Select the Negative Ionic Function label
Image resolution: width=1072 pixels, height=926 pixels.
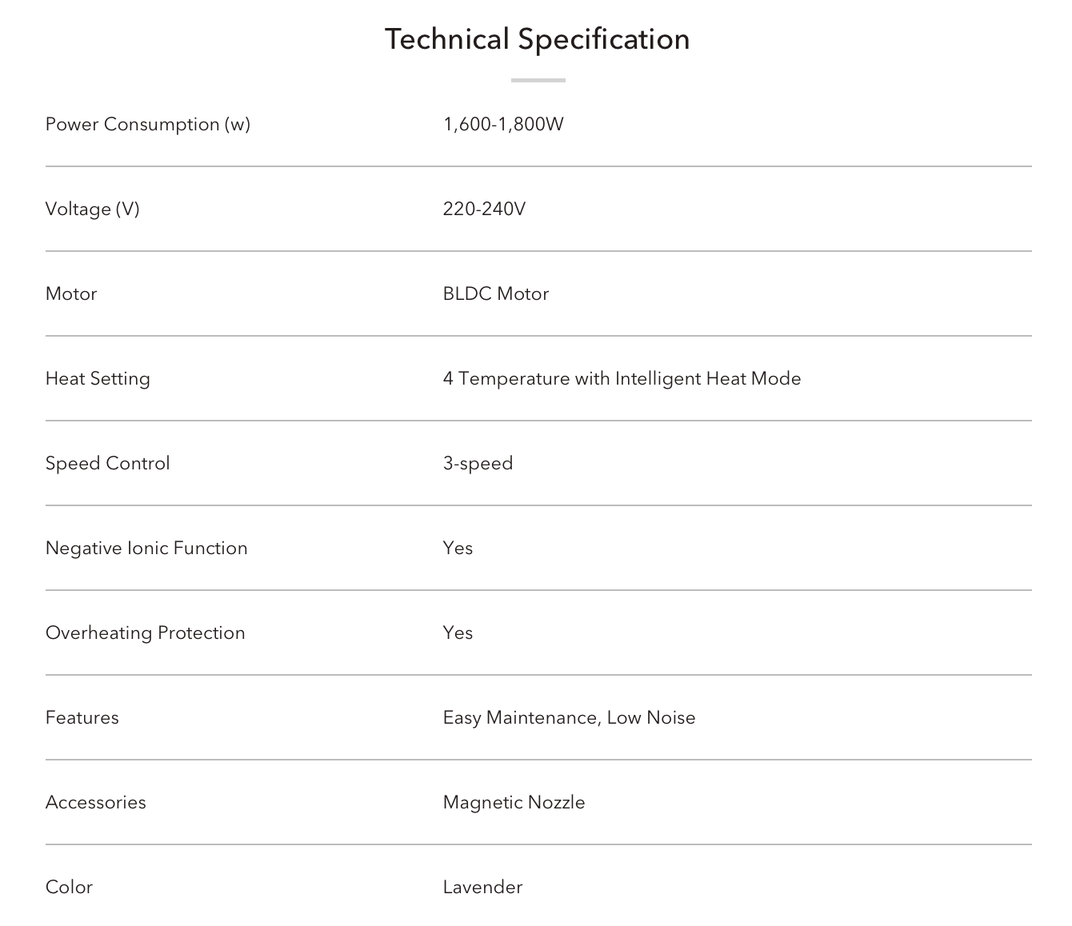[146, 549]
